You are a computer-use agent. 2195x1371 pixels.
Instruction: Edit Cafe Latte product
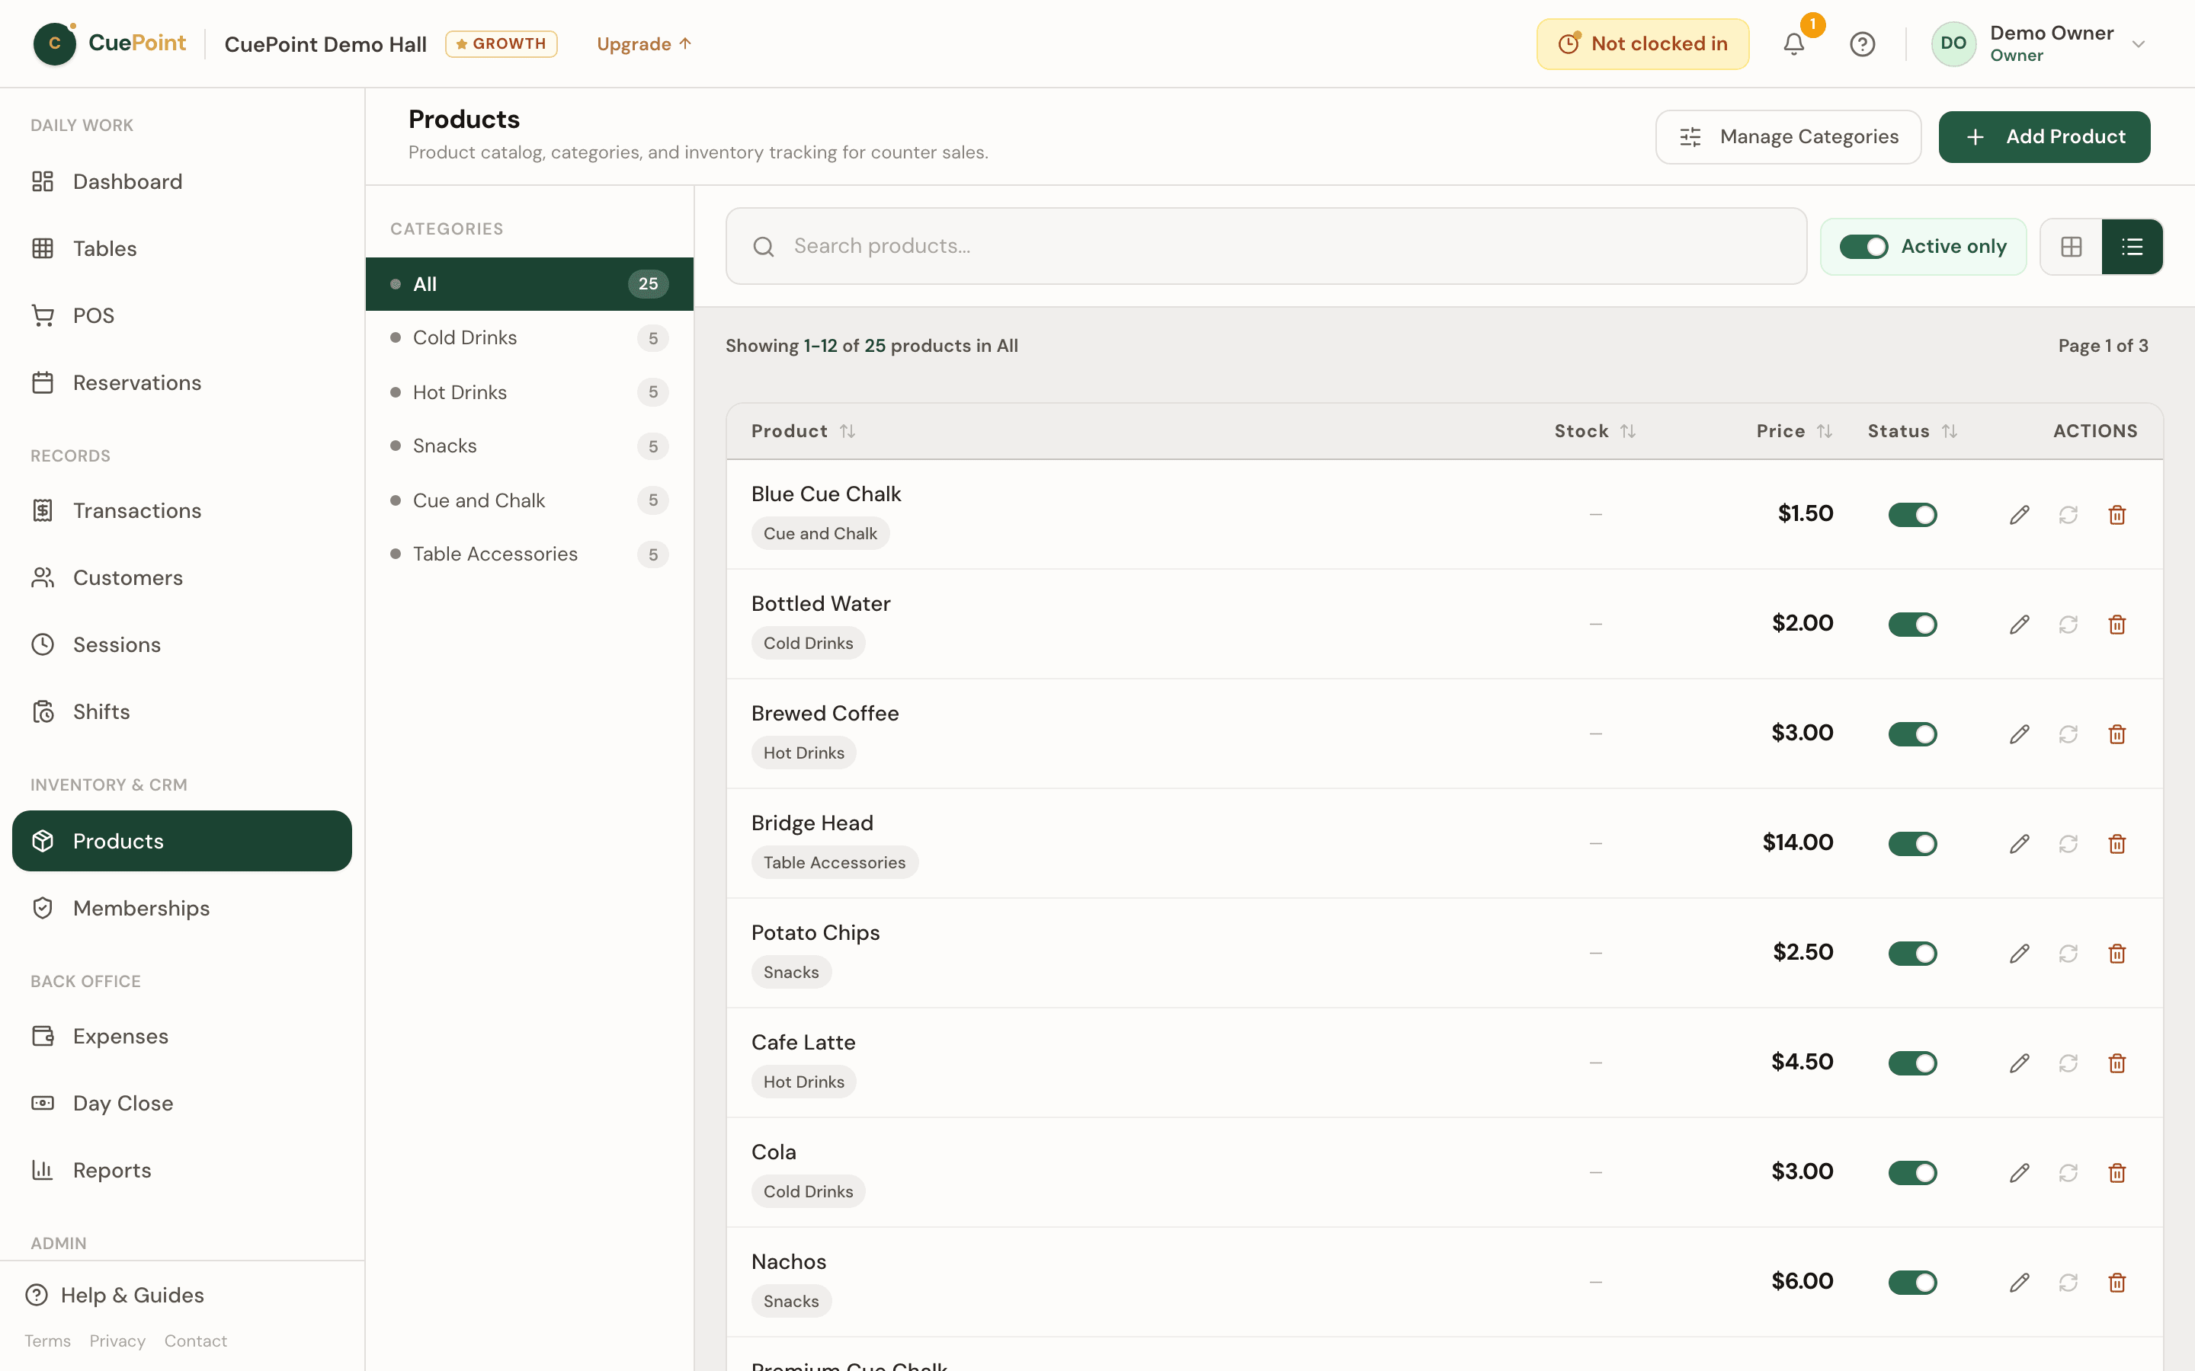(2019, 1063)
